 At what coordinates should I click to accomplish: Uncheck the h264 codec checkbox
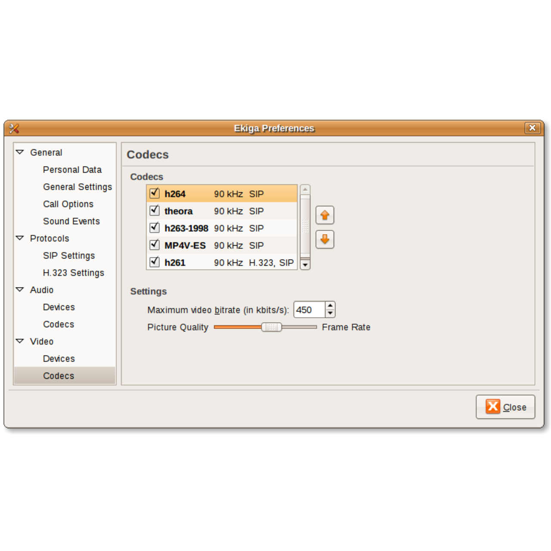click(x=155, y=193)
